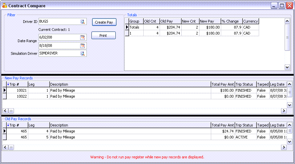
Task: Select row marker for old leg 4
Action: pos(5,131)
